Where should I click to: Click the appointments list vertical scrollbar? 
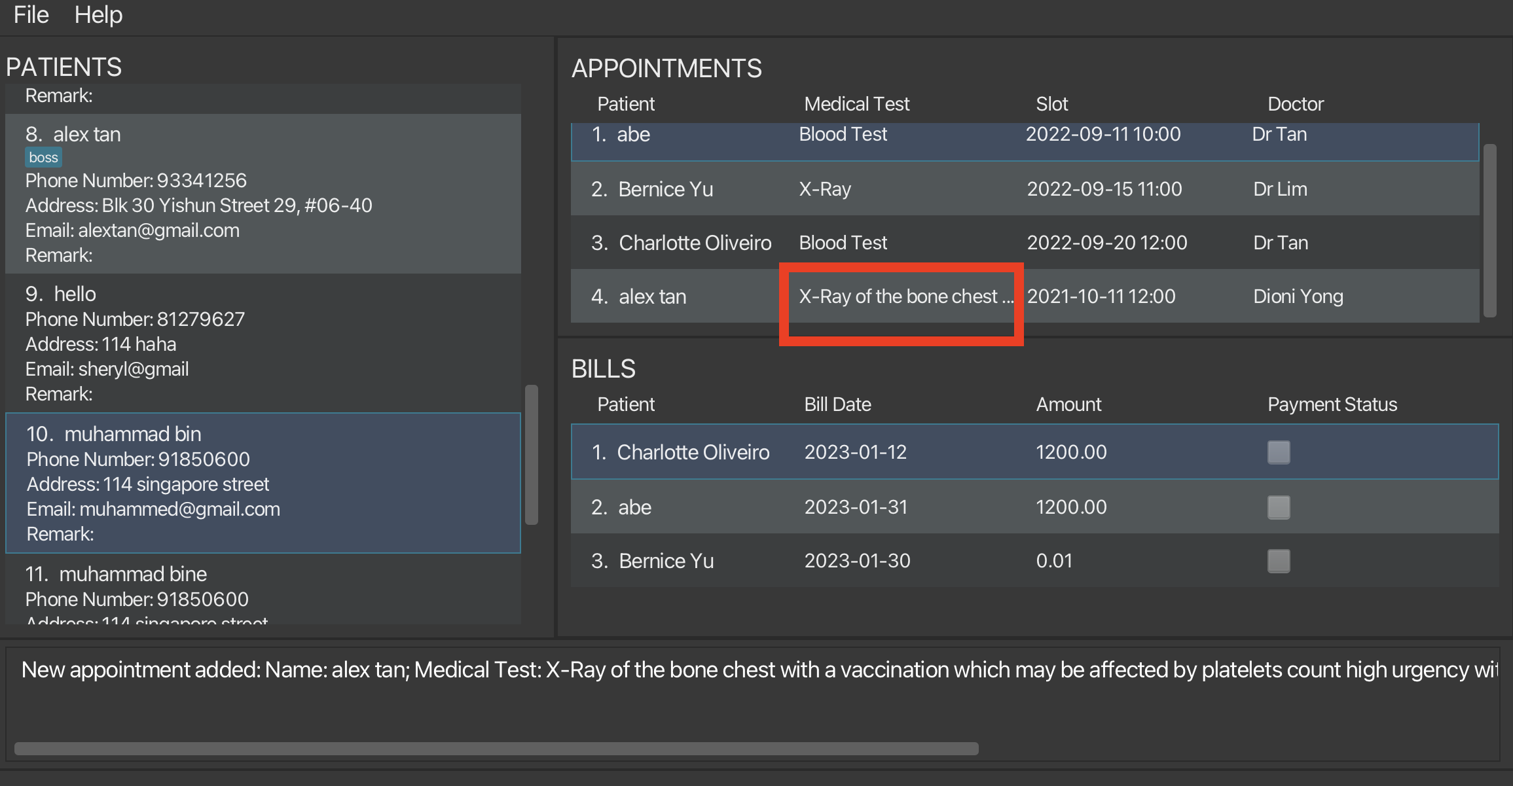coord(1489,230)
